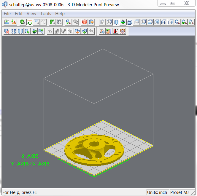Click the delete part icon with red X
The width and height of the screenshot is (197, 196).
(x=7, y=31)
